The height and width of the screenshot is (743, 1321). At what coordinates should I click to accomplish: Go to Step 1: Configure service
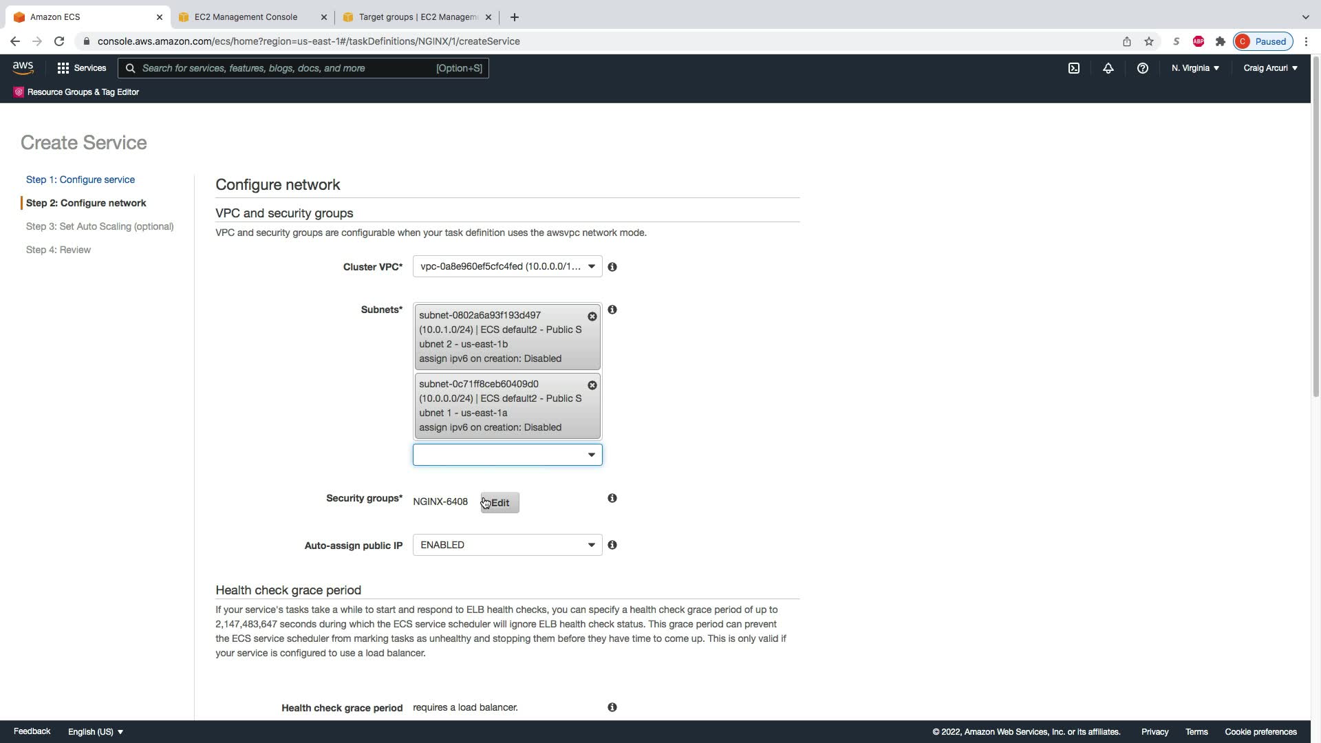coord(80,180)
